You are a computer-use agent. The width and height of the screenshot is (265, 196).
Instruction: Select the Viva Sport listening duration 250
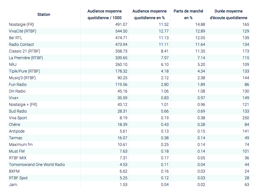[x=245, y=118]
